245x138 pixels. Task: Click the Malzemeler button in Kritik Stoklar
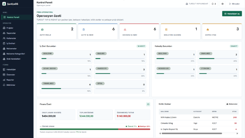[232, 104]
